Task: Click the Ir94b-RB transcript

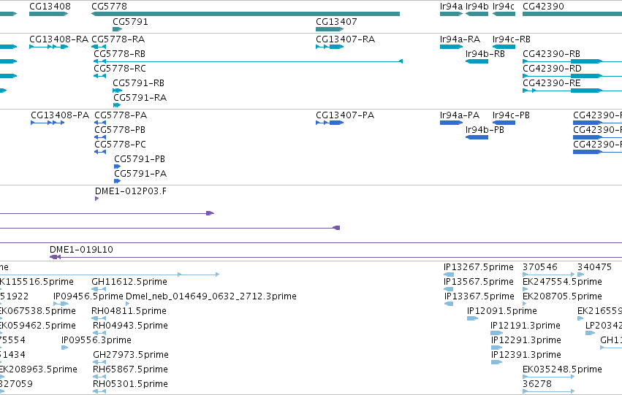Action: (477, 61)
